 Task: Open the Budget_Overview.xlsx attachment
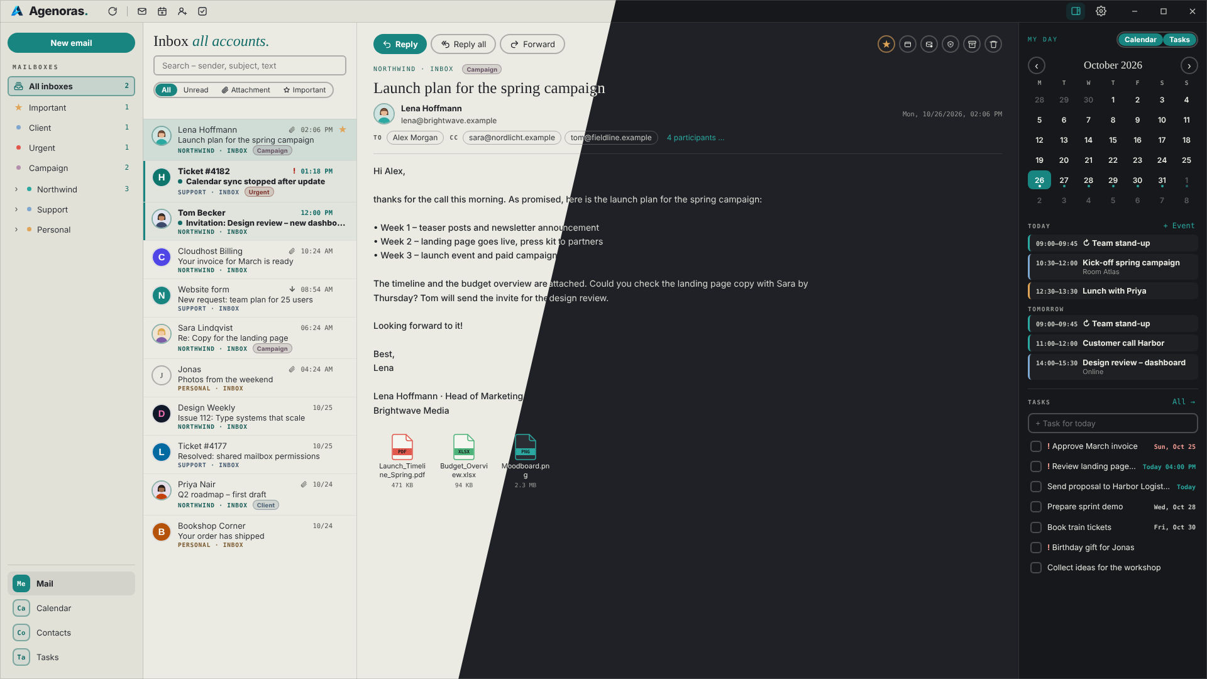pyautogui.click(x=464, y=461)
